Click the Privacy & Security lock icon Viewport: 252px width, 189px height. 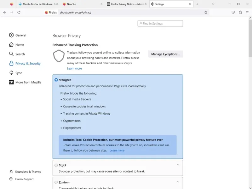pos(11,63)
